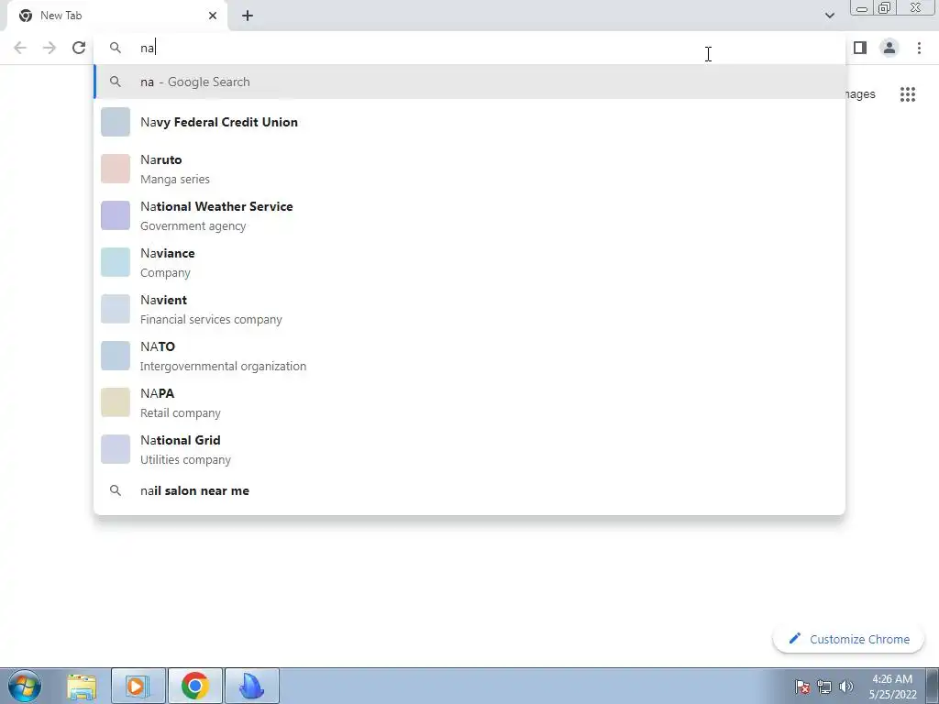Viewport: 939px width, 704px height.
Task: Select the National Grid utilities suggestion
Action: point(469,449)
